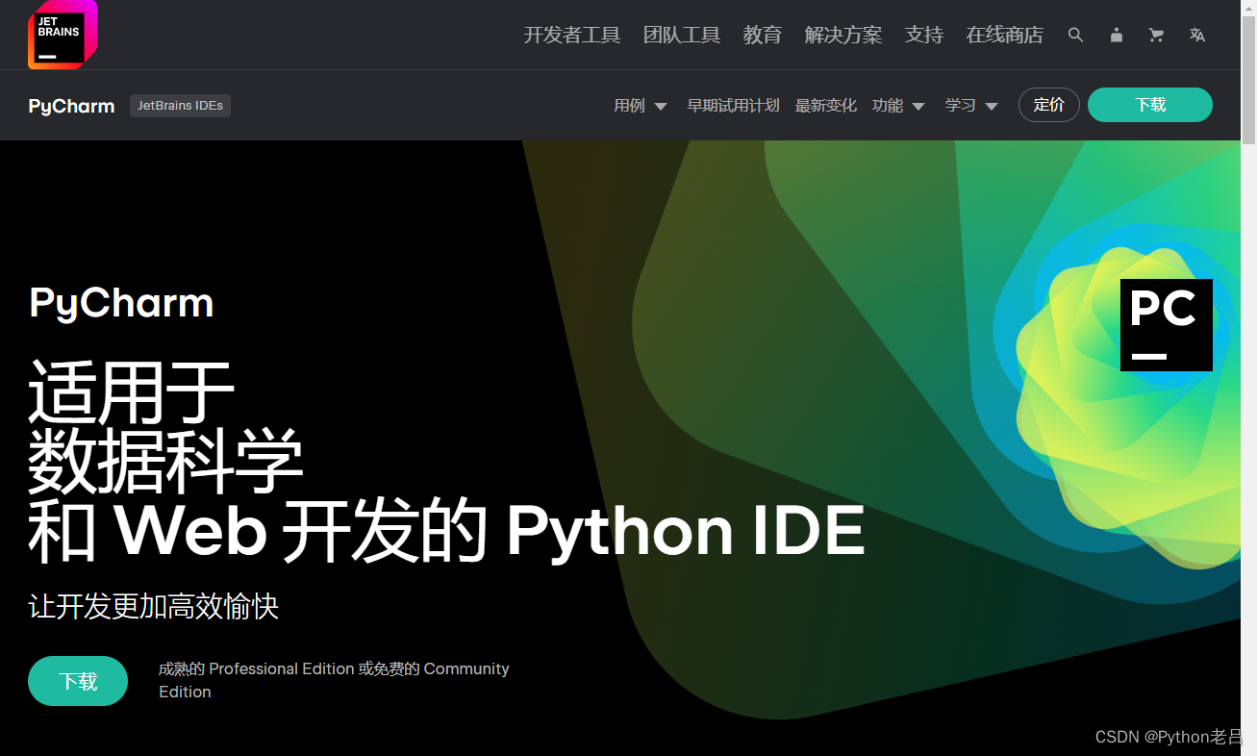Click the JetBrains IDEs badge

pyautogui.click(x=180, y=106)
